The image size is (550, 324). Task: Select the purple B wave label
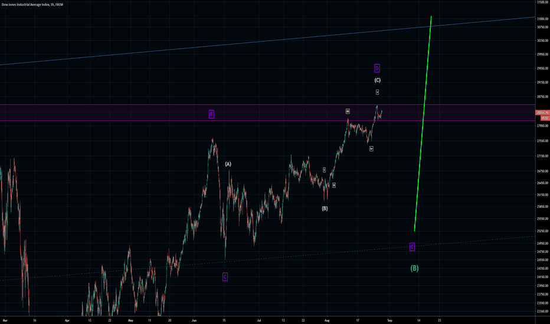[x=211, y=114]
